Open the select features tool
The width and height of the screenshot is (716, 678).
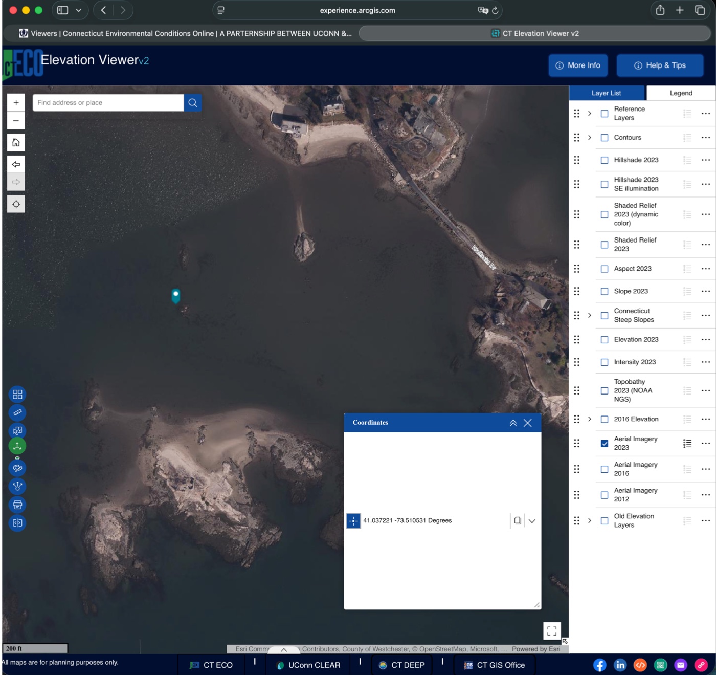(x=17, y=431)
